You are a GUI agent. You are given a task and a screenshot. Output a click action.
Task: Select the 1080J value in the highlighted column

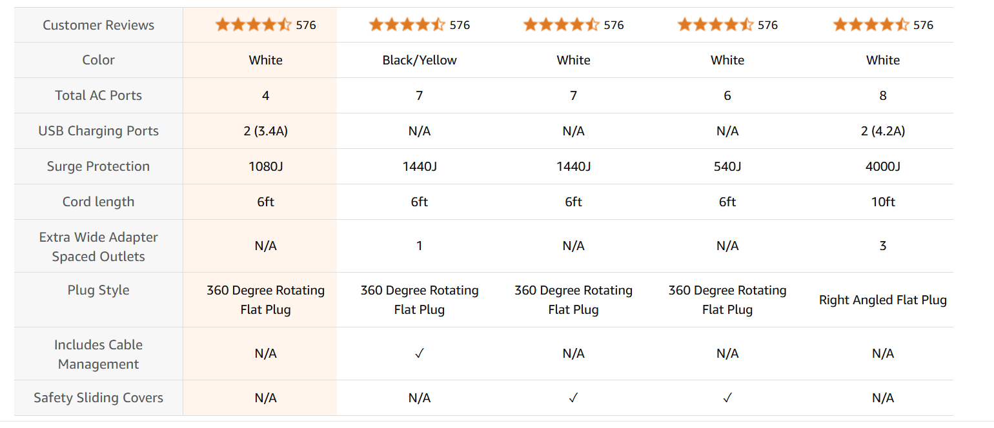(265, 166)
